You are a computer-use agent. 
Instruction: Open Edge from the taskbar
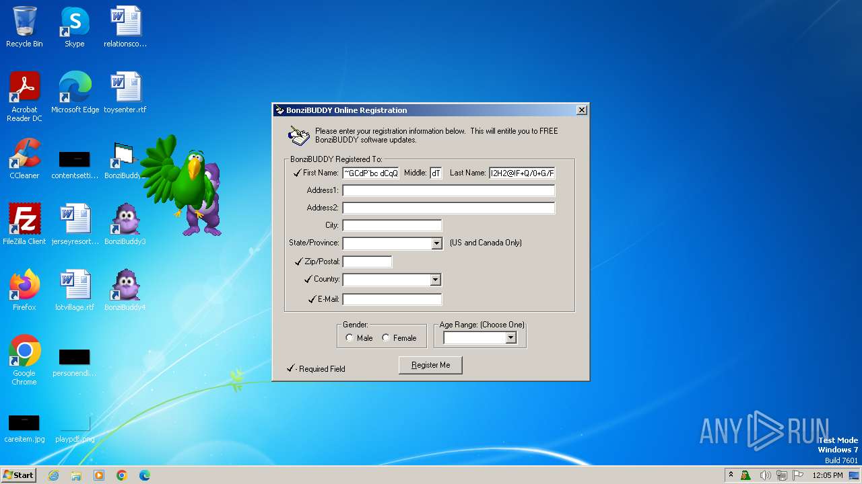(x=145, y=475)
